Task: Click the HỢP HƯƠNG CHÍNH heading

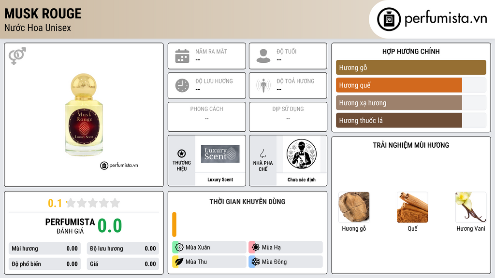Action: [411, 51]
